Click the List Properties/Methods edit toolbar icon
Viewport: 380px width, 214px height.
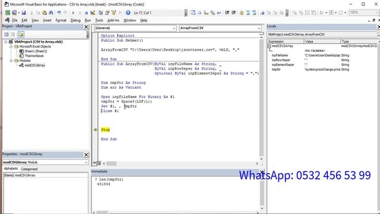coord(193,12)
